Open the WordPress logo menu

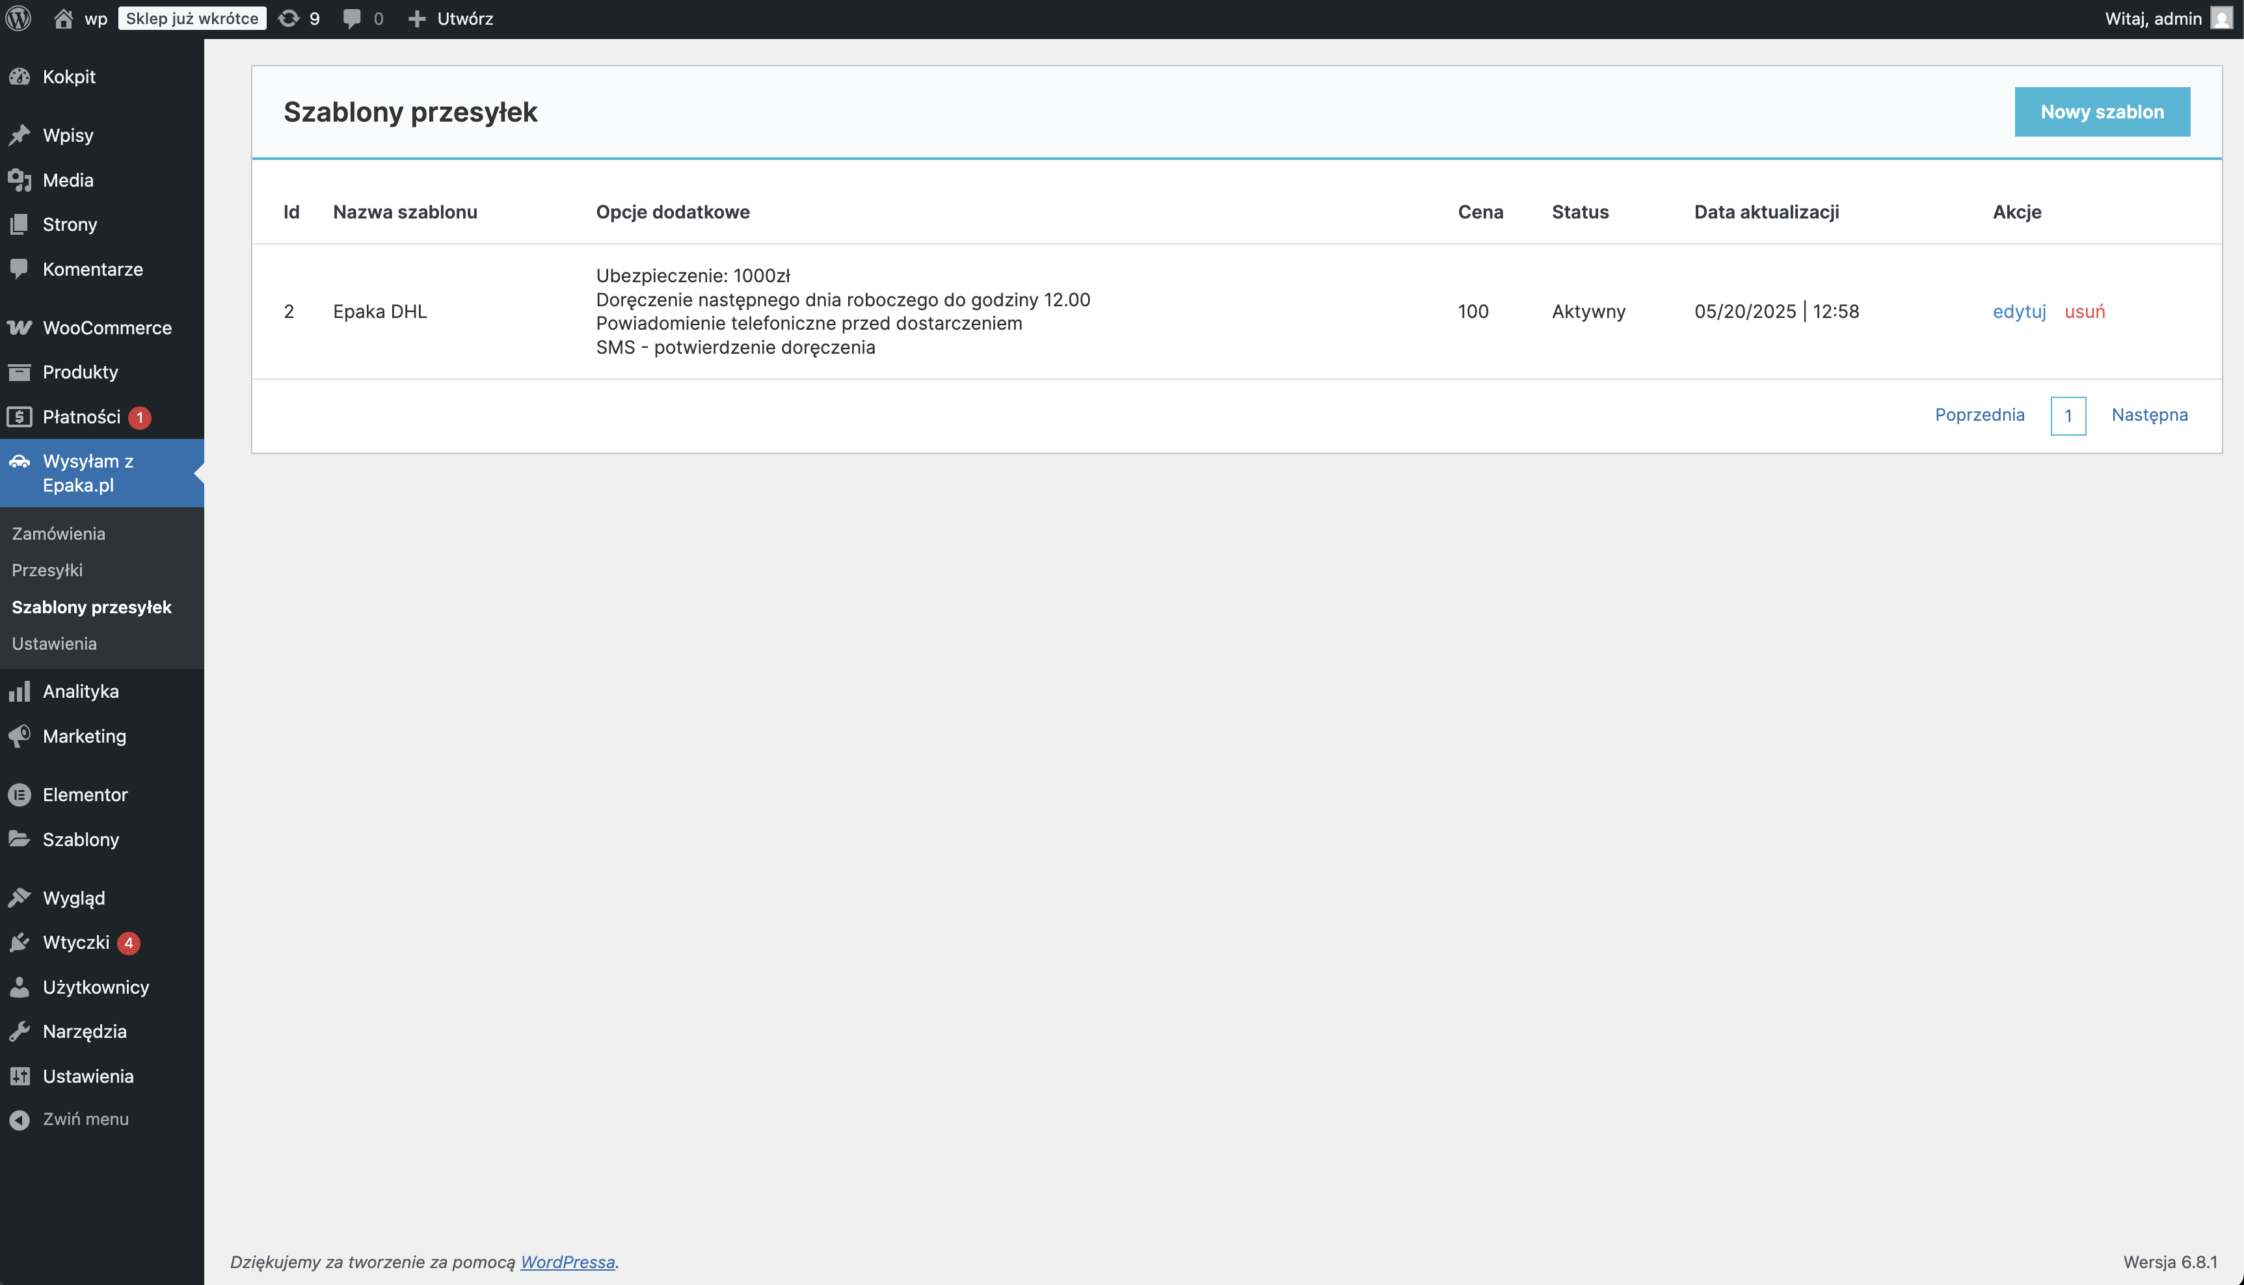tap(19, 18)
